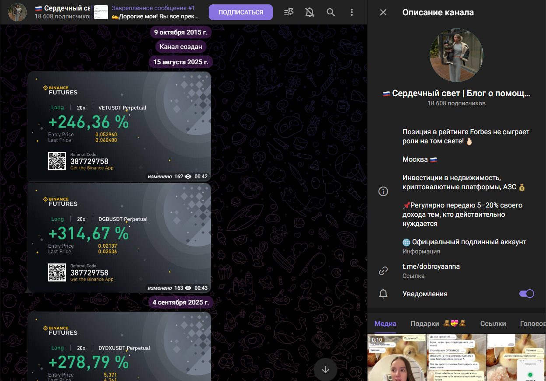Click Binance Futures logo on VETUSDT card
The image size is (546, 381).
point(60,90)
